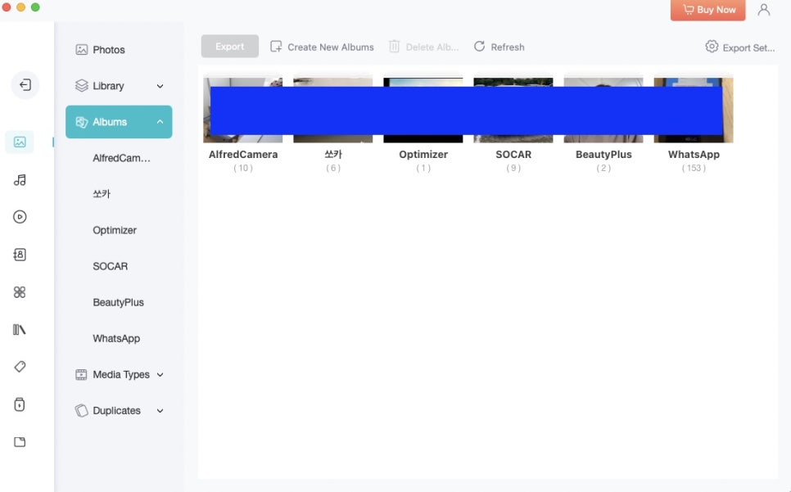Expand the Library section chevron
This screenshot has height=492, width=791.
[160, 86]
